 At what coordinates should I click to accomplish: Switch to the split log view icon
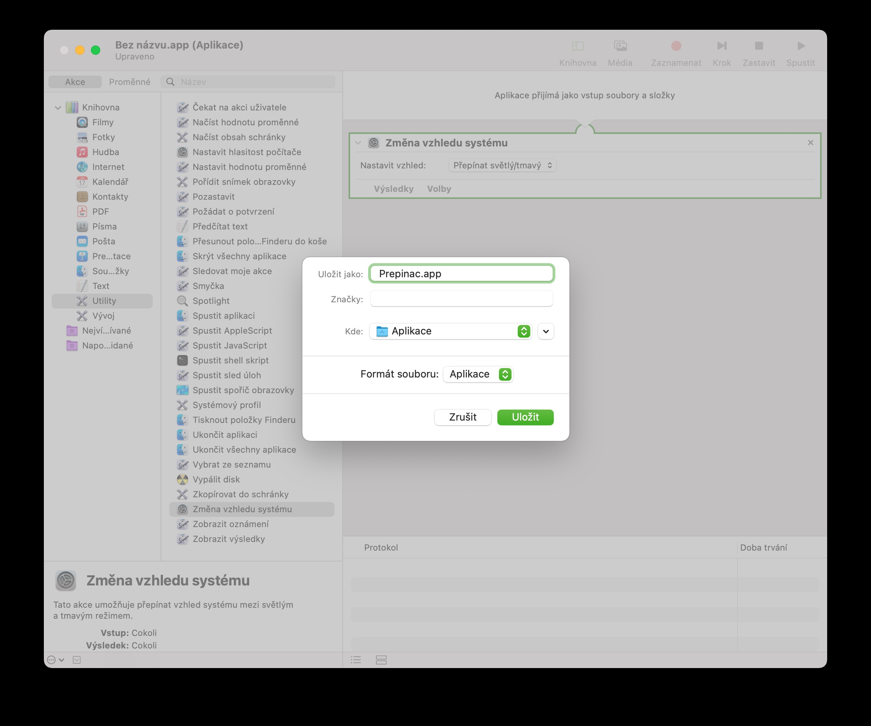[381, 660]
